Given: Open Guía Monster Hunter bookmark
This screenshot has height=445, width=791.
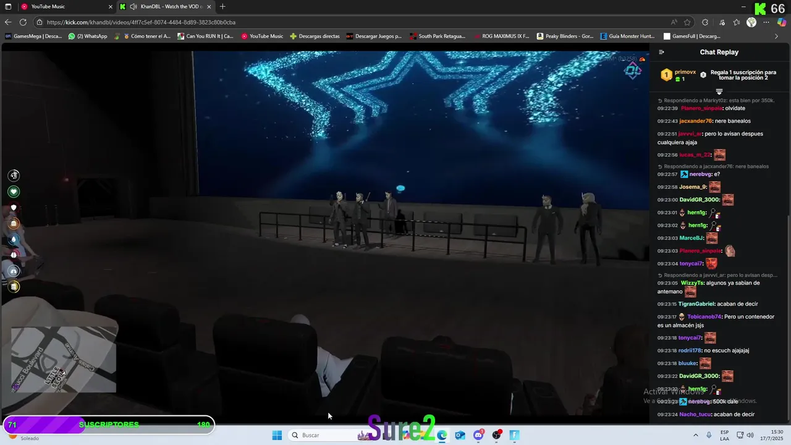Looking at the screenshot, I should 628,36.
